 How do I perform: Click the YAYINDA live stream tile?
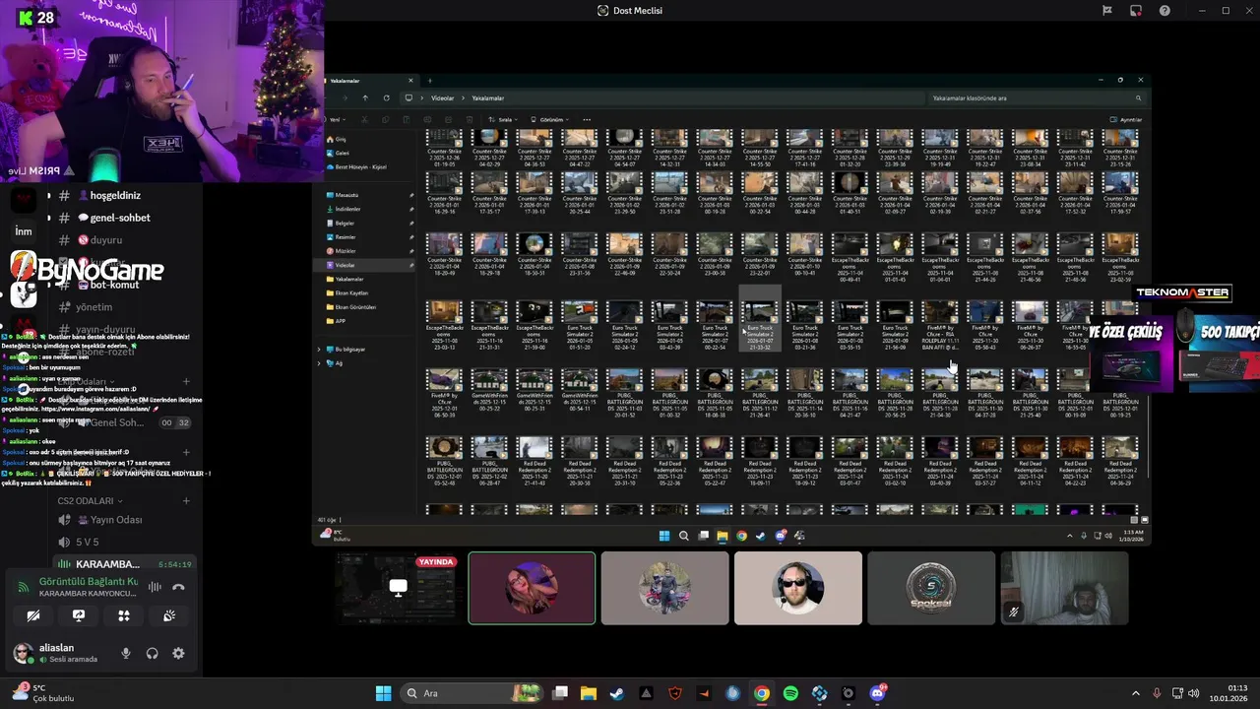click(398, 588)
